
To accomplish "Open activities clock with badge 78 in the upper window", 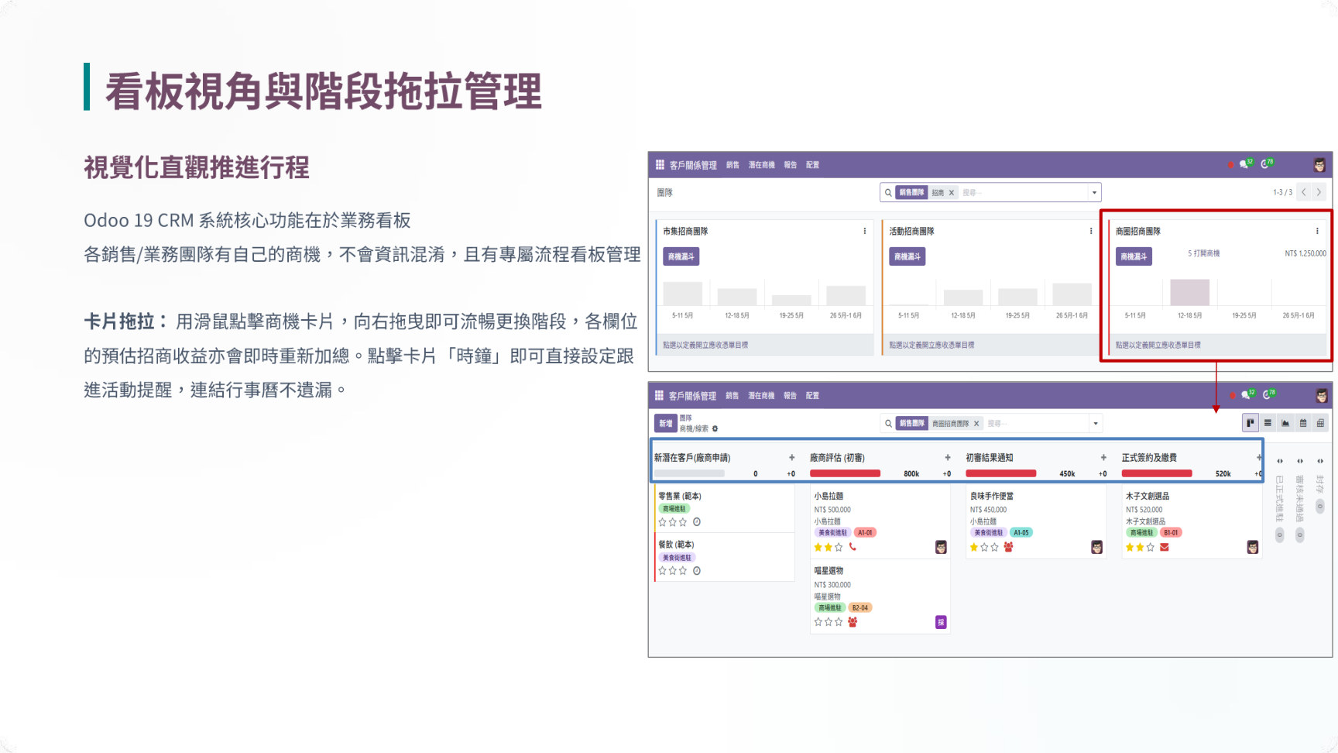I will tap(1267, 164).
